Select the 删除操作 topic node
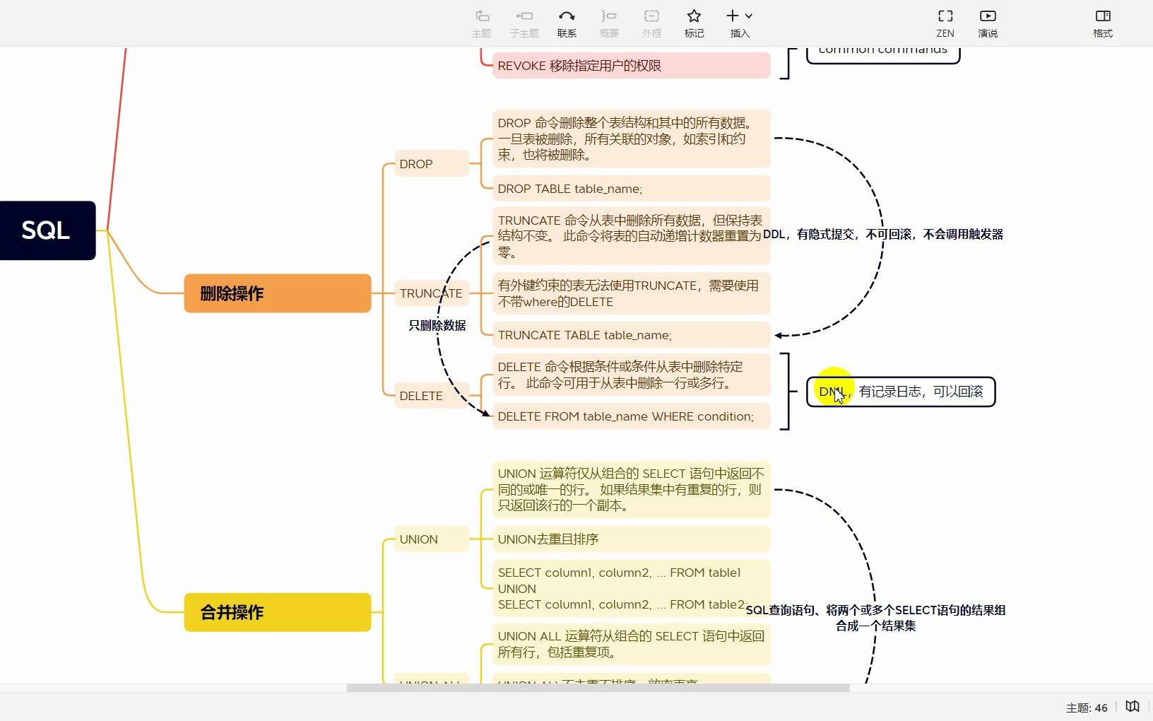1153x721 pixels. [278, 293]
